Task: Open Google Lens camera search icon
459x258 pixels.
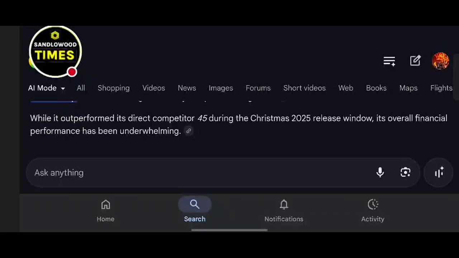Action: [x=405, y=172]
